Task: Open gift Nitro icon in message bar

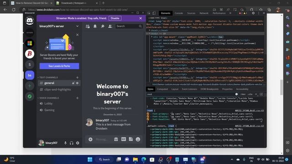Action: (x=116, y=139)
